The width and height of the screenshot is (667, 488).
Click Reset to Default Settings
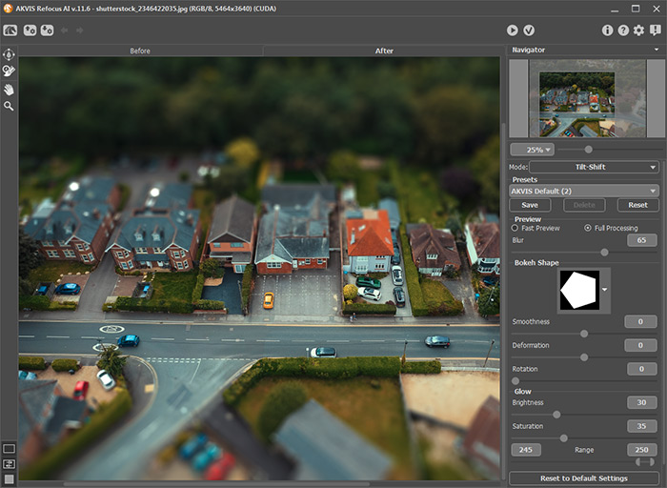tap(583, 478)
